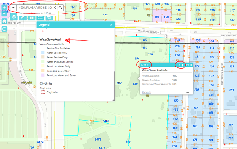Click Show search results suggestion
This screenshot has width=237, height=149.
tap(35, 13)
